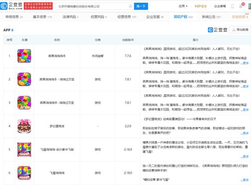Expand 更多 in row 6 description
The image size is (251, 185).
pyautogui.click(x=246, y=180)
